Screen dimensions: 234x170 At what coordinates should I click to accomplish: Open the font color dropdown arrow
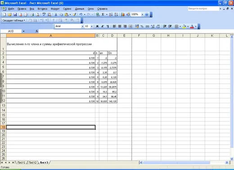click(196, 27)
